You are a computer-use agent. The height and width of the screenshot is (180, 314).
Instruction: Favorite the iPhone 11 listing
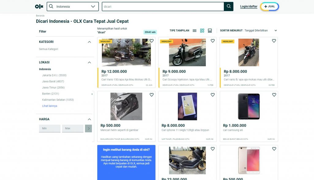[213, 95]
